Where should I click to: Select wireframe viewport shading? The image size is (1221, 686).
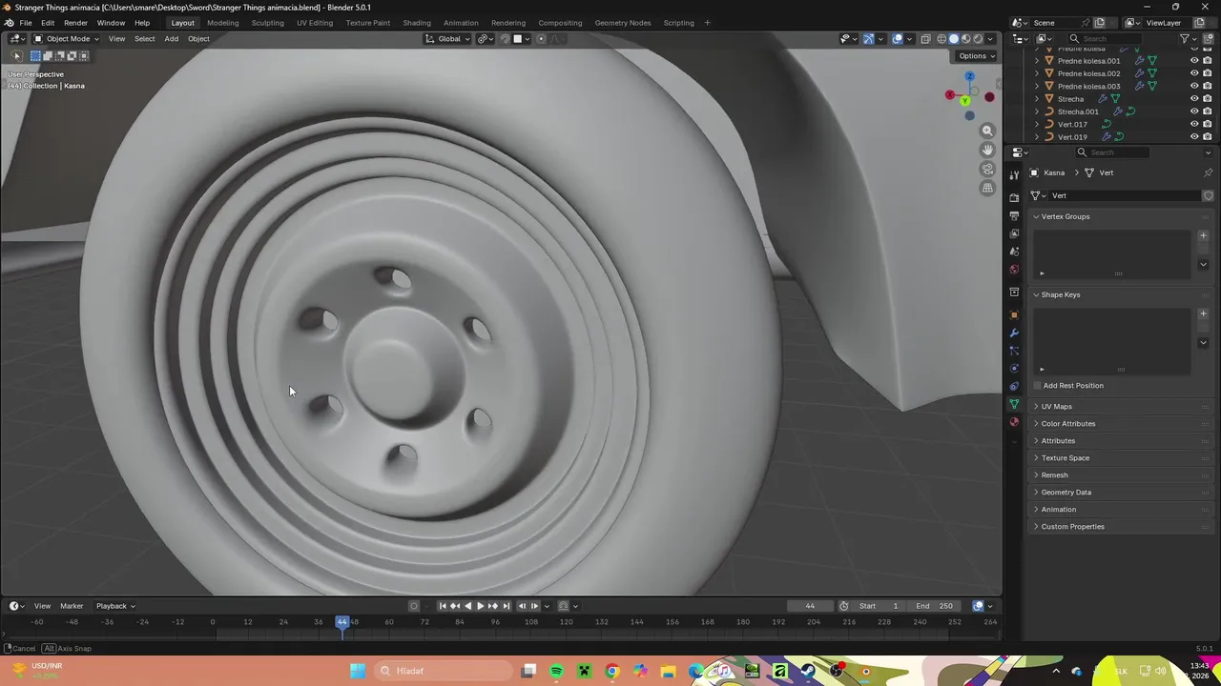coord(942,39)
